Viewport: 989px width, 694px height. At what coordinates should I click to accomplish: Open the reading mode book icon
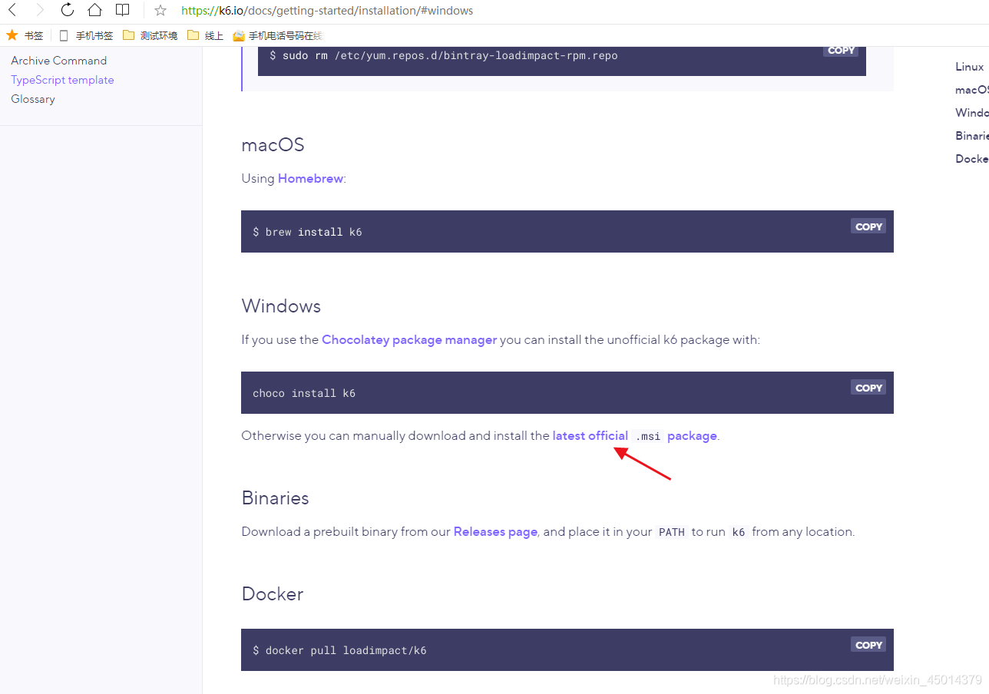point(122,10)
